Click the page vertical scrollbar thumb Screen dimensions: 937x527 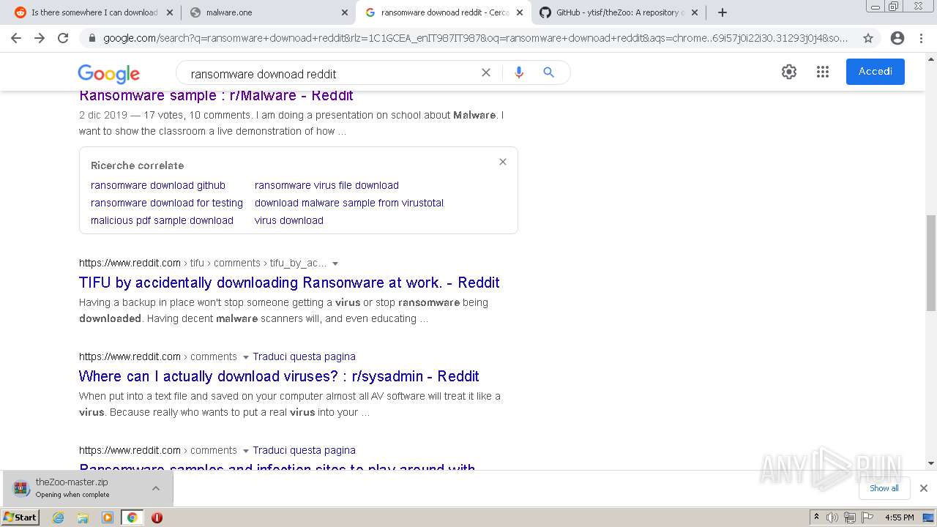(930, 263)
